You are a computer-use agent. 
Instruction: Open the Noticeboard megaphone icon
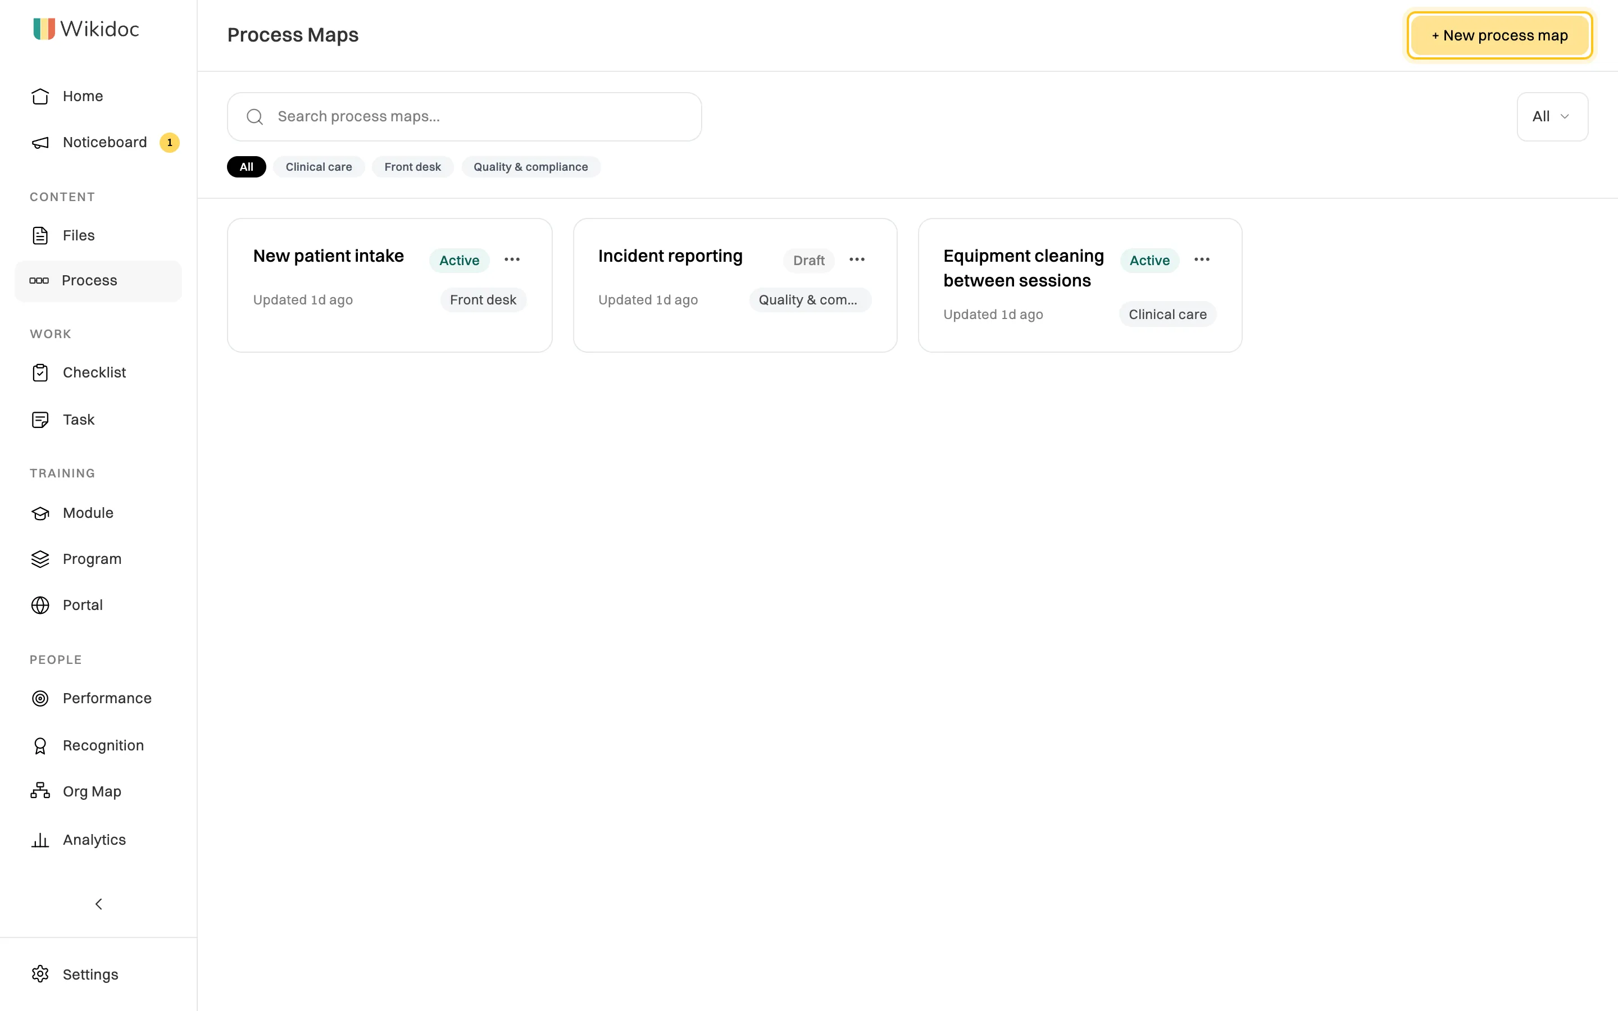coord(40,143)
